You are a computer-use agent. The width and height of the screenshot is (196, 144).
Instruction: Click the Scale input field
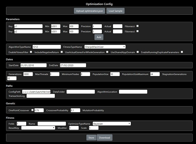(x=94, y=128)
